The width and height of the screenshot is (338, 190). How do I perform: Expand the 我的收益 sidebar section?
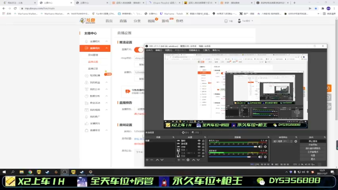(x=107, y=82)
